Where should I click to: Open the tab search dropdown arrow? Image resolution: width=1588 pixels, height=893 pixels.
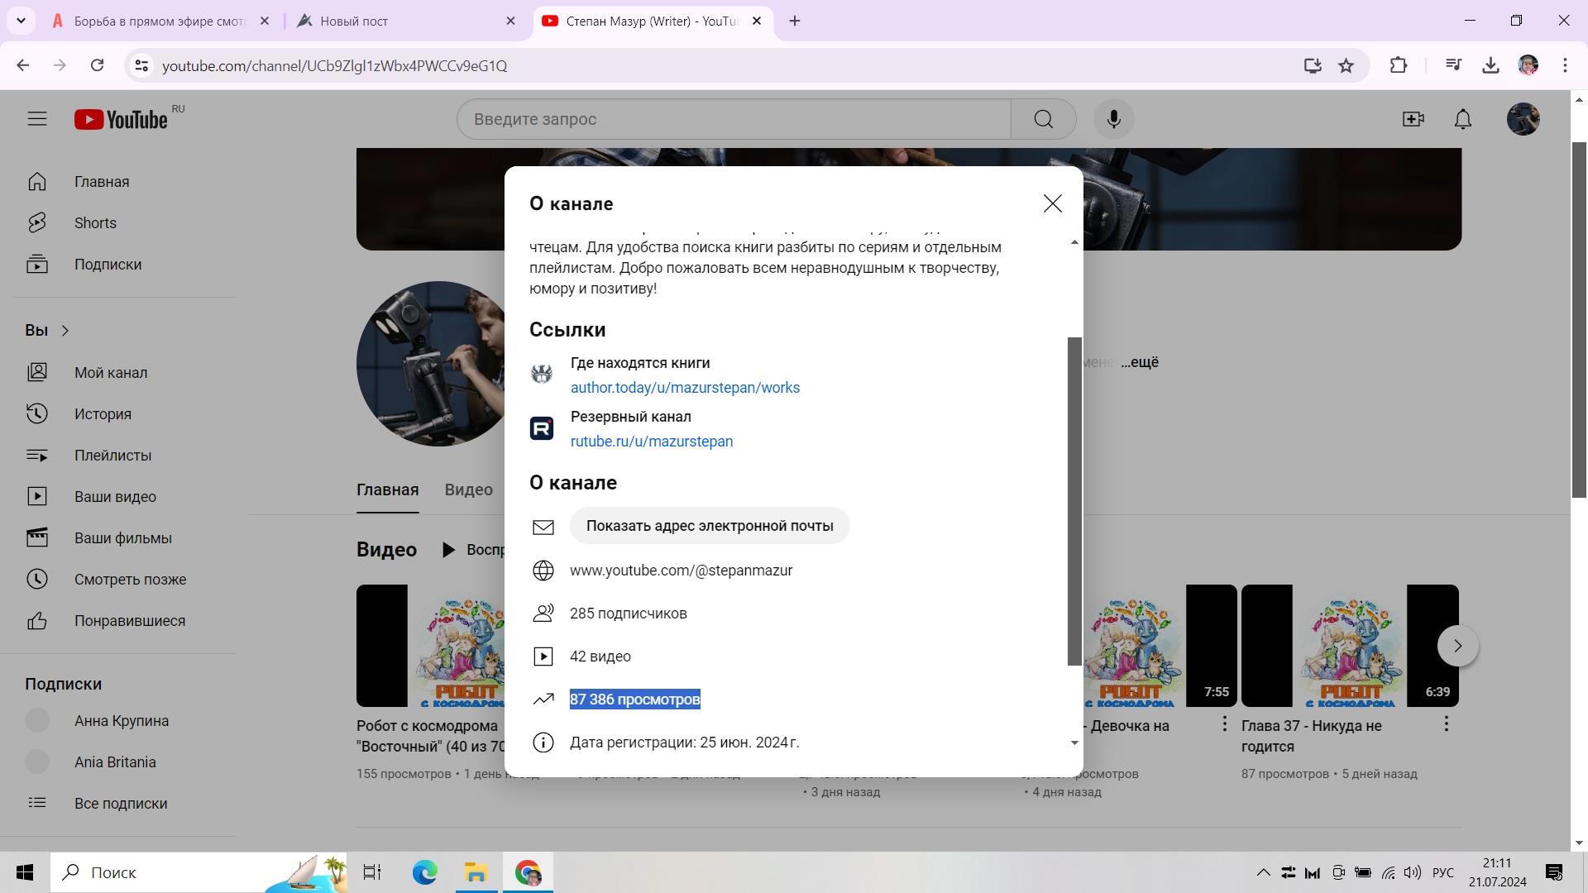[21, 21]
